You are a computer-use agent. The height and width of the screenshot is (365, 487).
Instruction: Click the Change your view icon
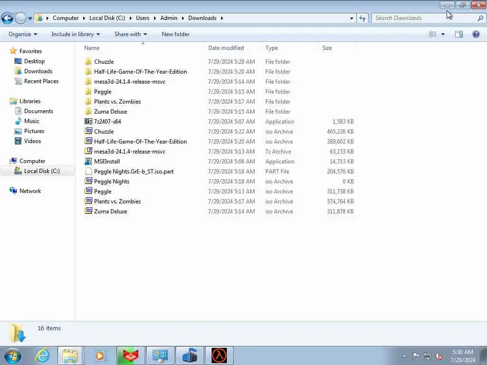coord(433,34)
